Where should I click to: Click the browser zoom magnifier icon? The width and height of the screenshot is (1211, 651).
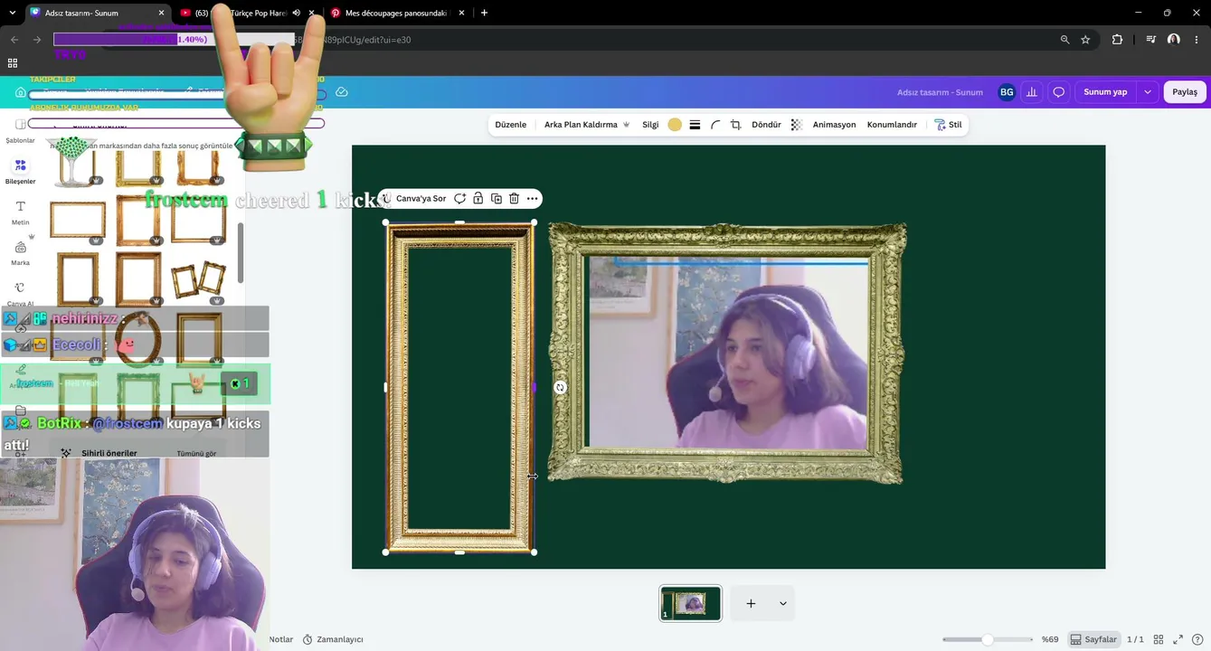(x=1064, y=40)
